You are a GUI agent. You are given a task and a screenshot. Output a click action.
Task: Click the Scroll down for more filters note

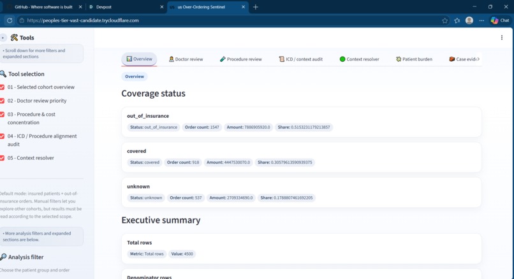[x=41, y=54]
